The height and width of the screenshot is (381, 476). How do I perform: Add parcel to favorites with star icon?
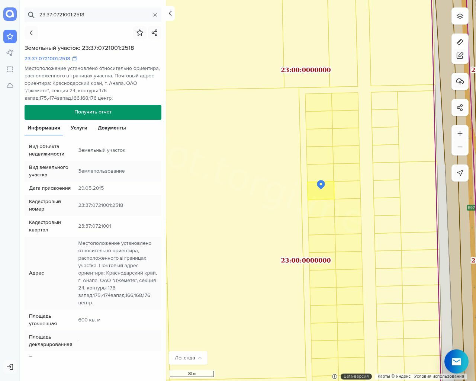click(140, 33)
